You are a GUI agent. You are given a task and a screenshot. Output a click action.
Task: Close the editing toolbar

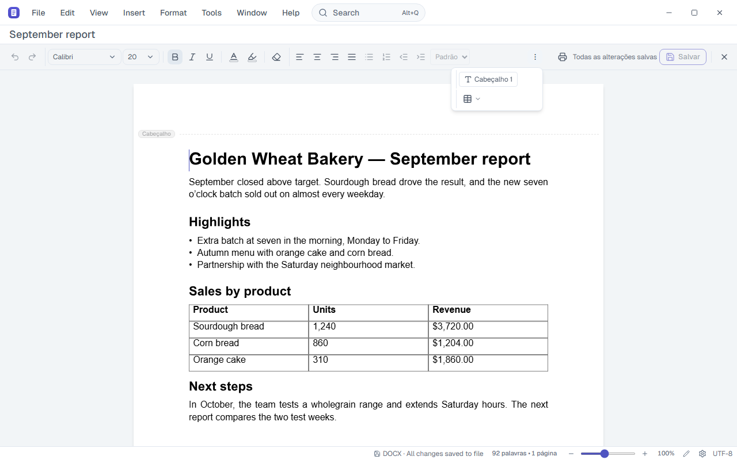pyautogui.click(x=724, y=57)
